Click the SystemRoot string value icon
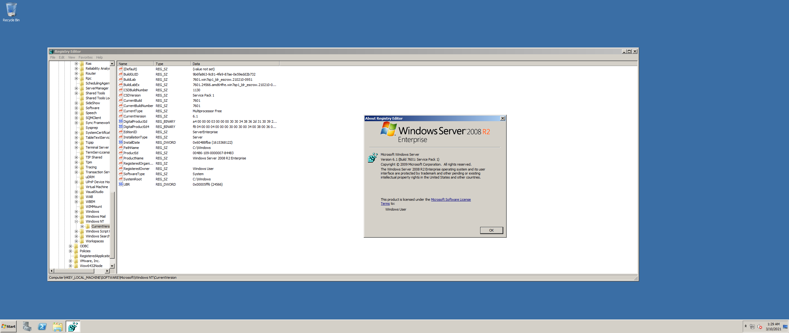 (121, 179)
